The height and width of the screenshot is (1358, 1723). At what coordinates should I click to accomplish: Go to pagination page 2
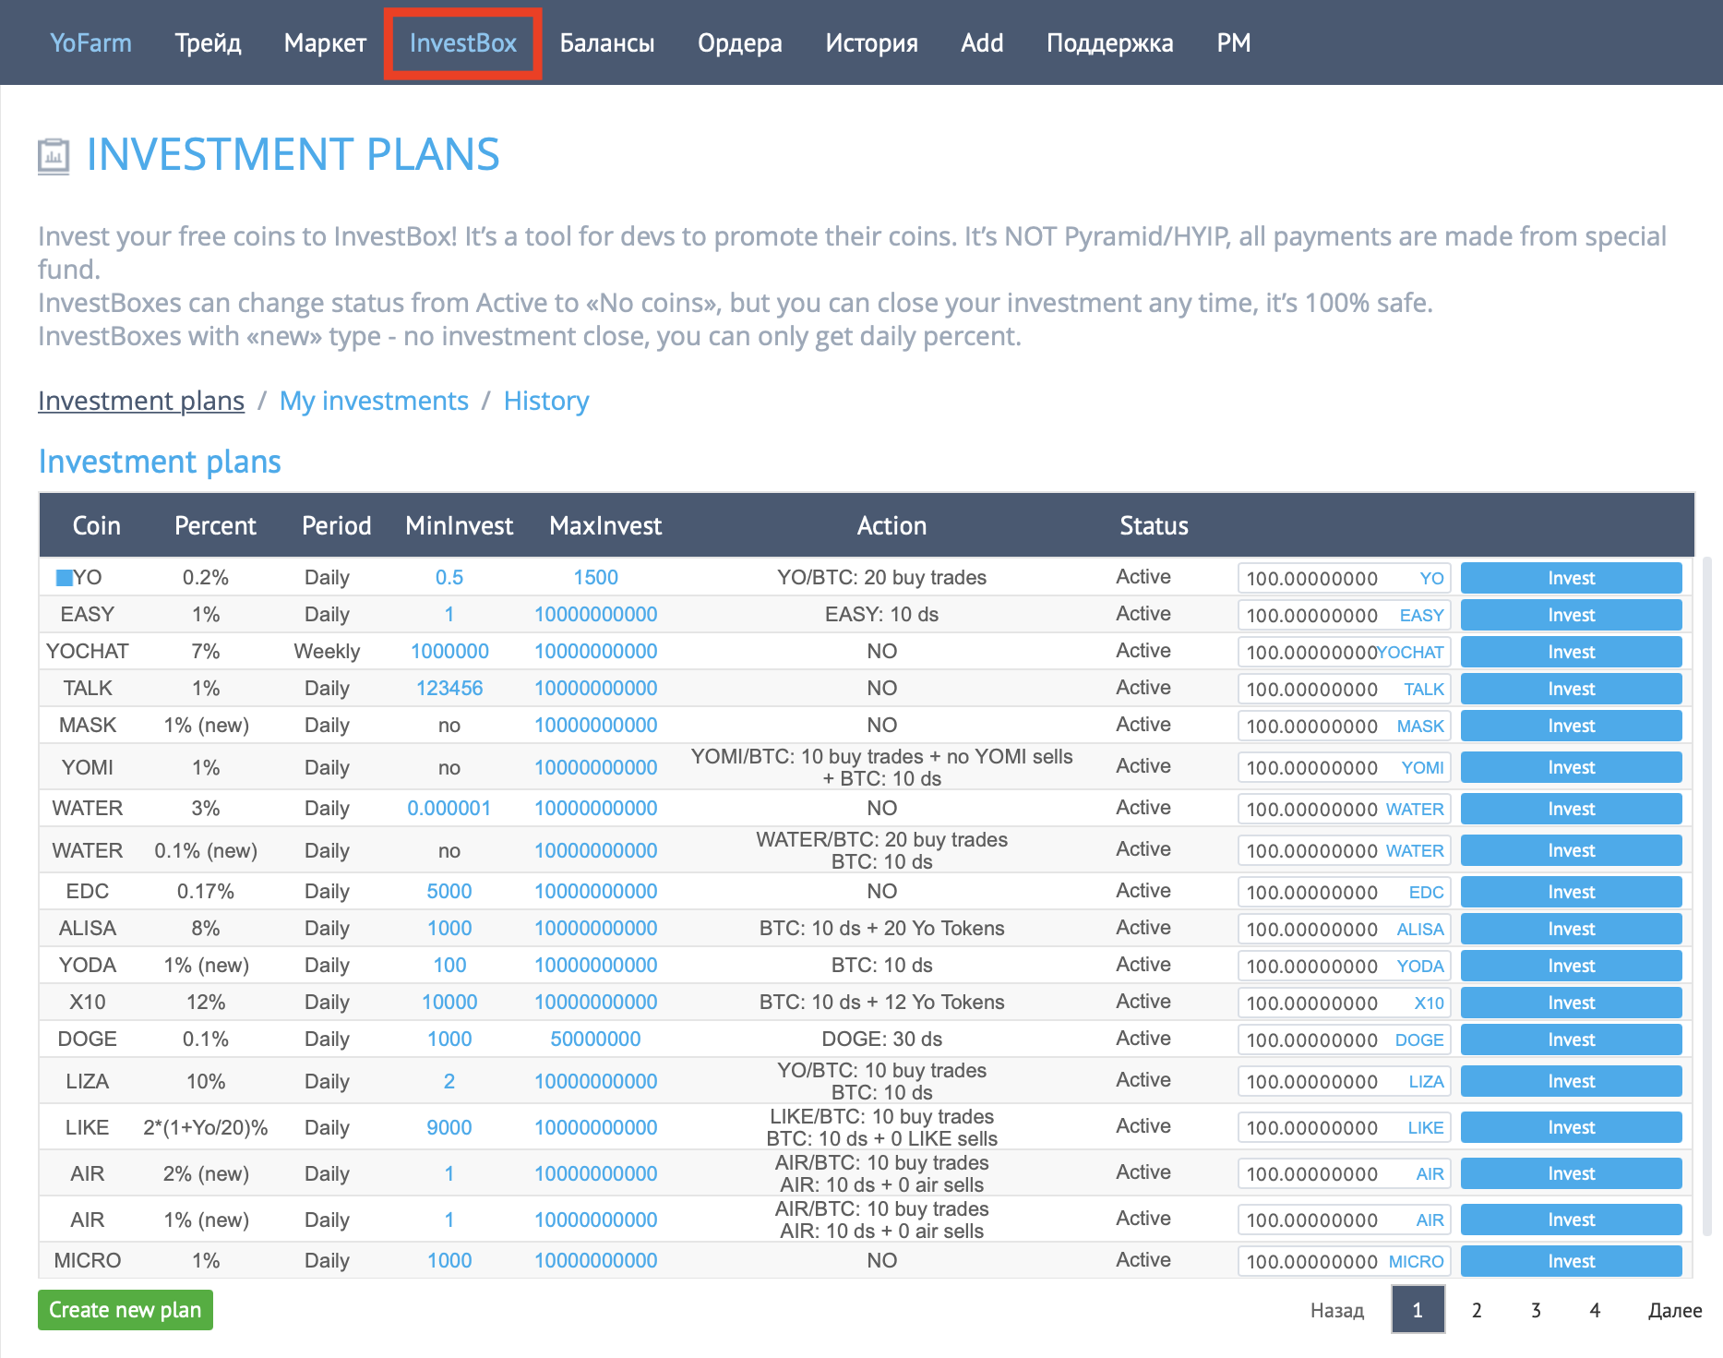click(x=1477, y=1310)
